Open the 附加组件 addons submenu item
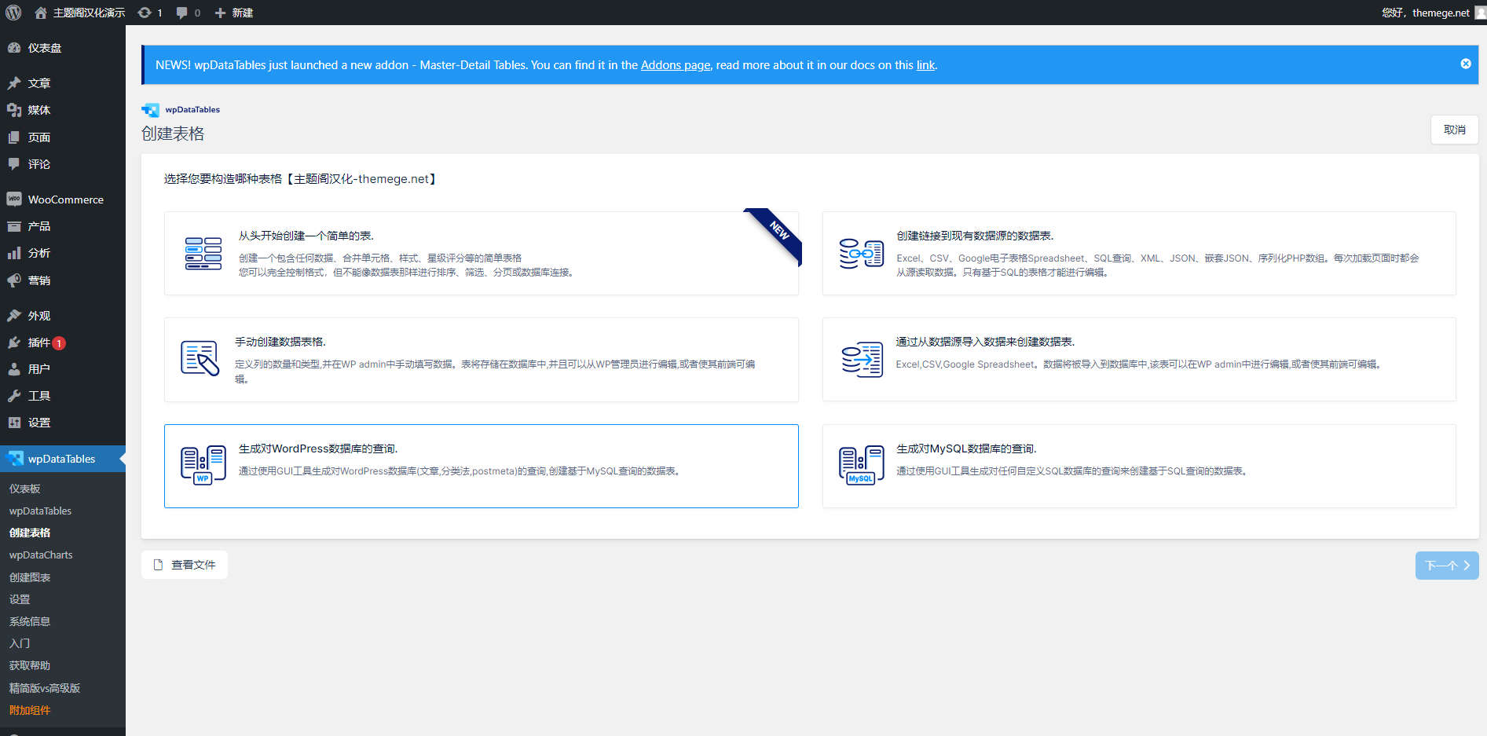This screenshot has width=1487, height=736. (x=30, y=710)
